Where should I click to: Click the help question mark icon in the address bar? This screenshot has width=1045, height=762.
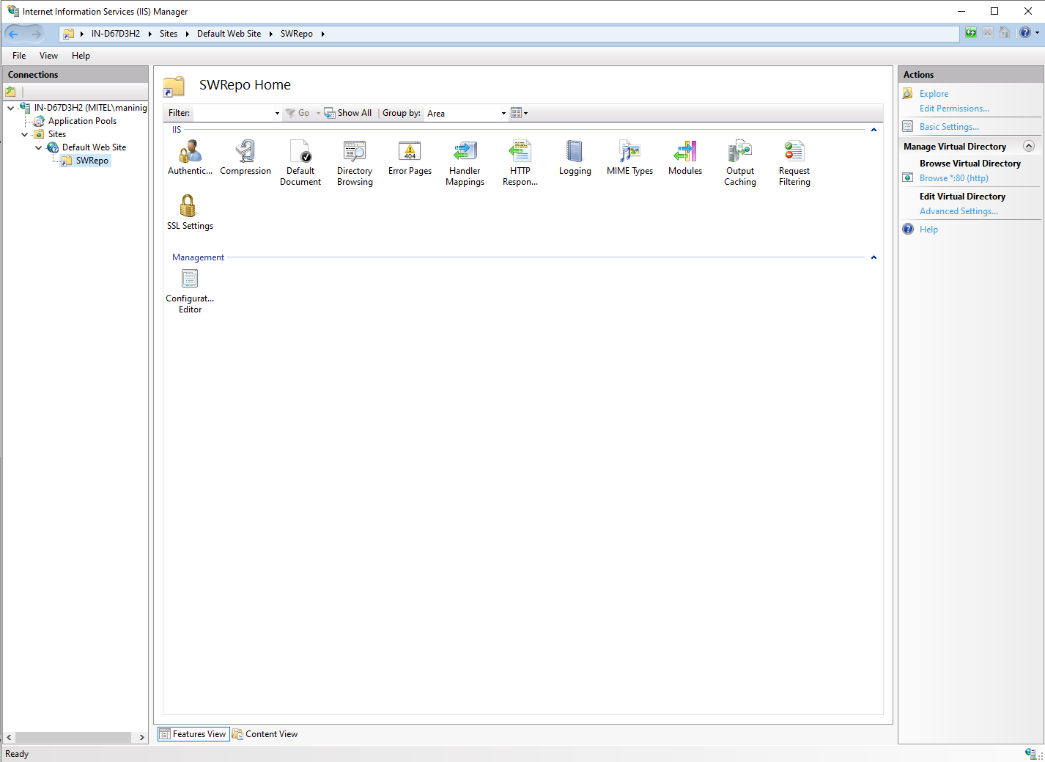1025,33
